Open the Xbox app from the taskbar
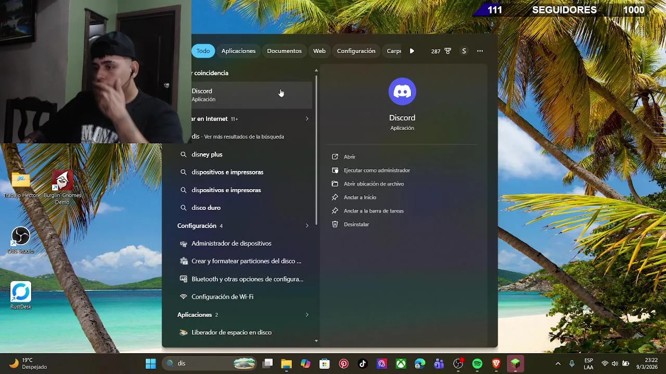666x374 pixels. 401,364
